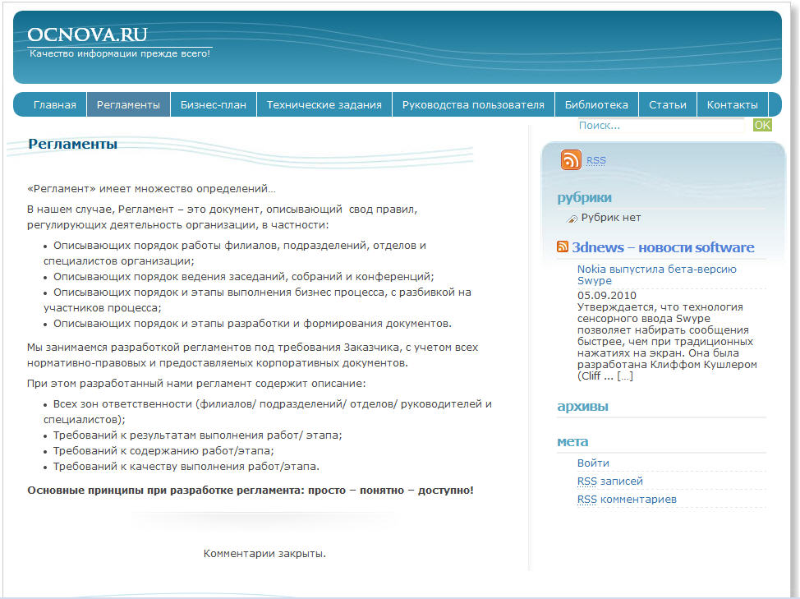Viewport: 800px width, 599px height.
Task: Select the Технические задания menu item
Action: click(323, 104)
